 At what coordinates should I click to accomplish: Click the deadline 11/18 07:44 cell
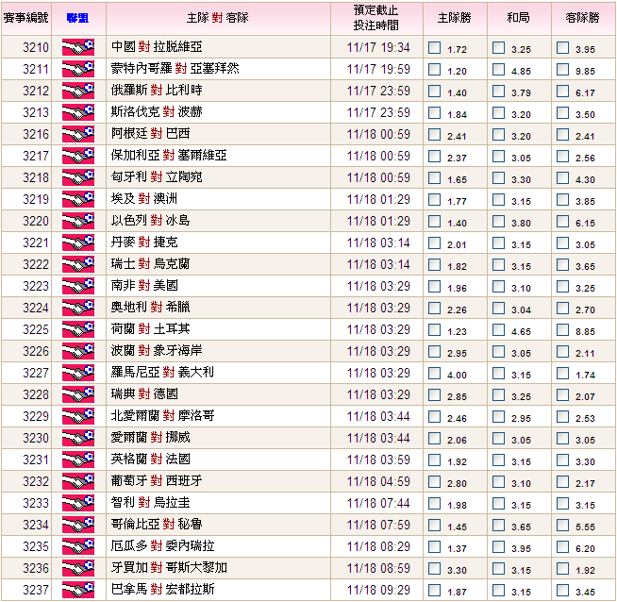378,503
